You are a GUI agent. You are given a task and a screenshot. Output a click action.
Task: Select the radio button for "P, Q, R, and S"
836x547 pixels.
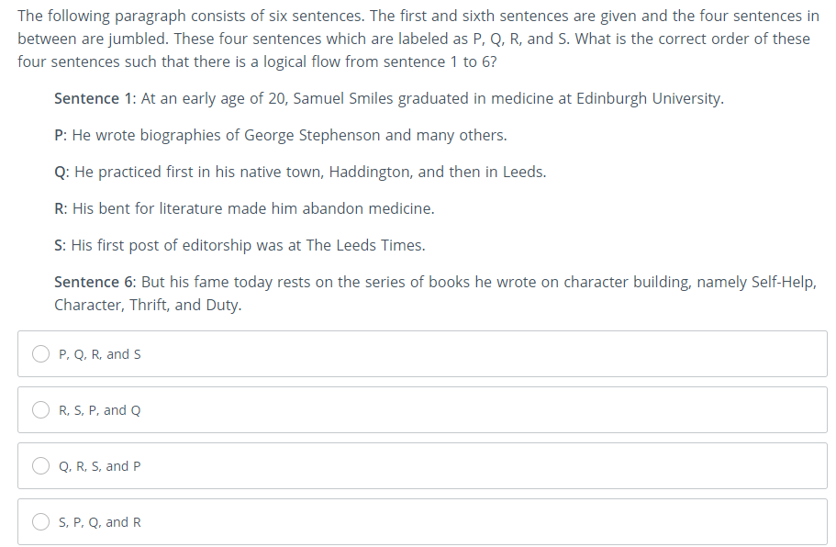click(x=41, y=354)
